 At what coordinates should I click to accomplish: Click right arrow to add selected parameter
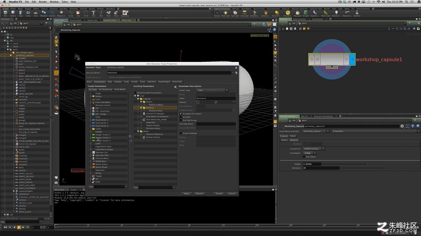click(x=130, y=136)
